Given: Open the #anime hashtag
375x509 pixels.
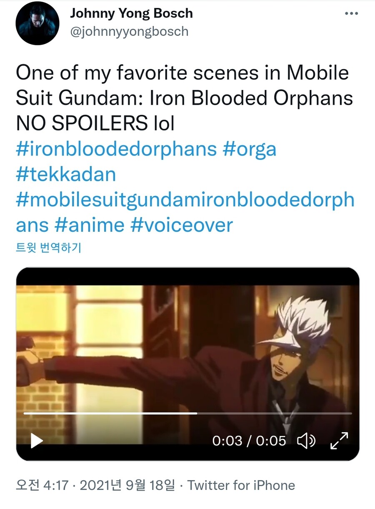Looking at the screenshot, I should coord(89,225).
